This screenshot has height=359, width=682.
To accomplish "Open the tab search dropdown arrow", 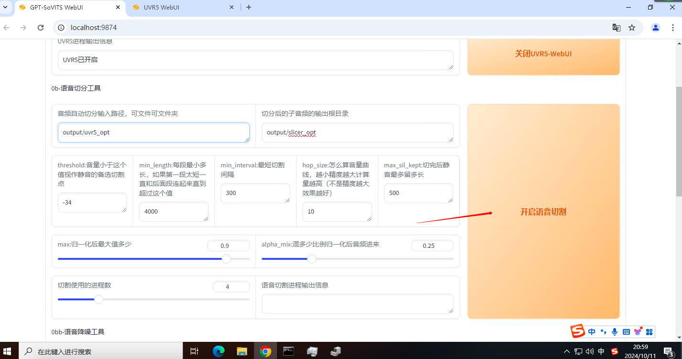I will 5,7.
